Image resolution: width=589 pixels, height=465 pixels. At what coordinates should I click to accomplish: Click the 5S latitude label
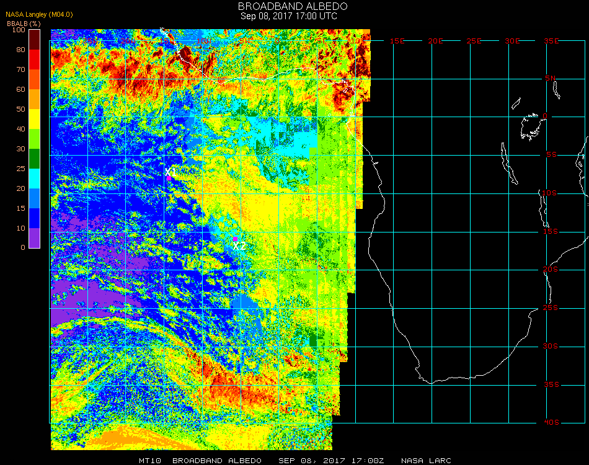(551, 155)
